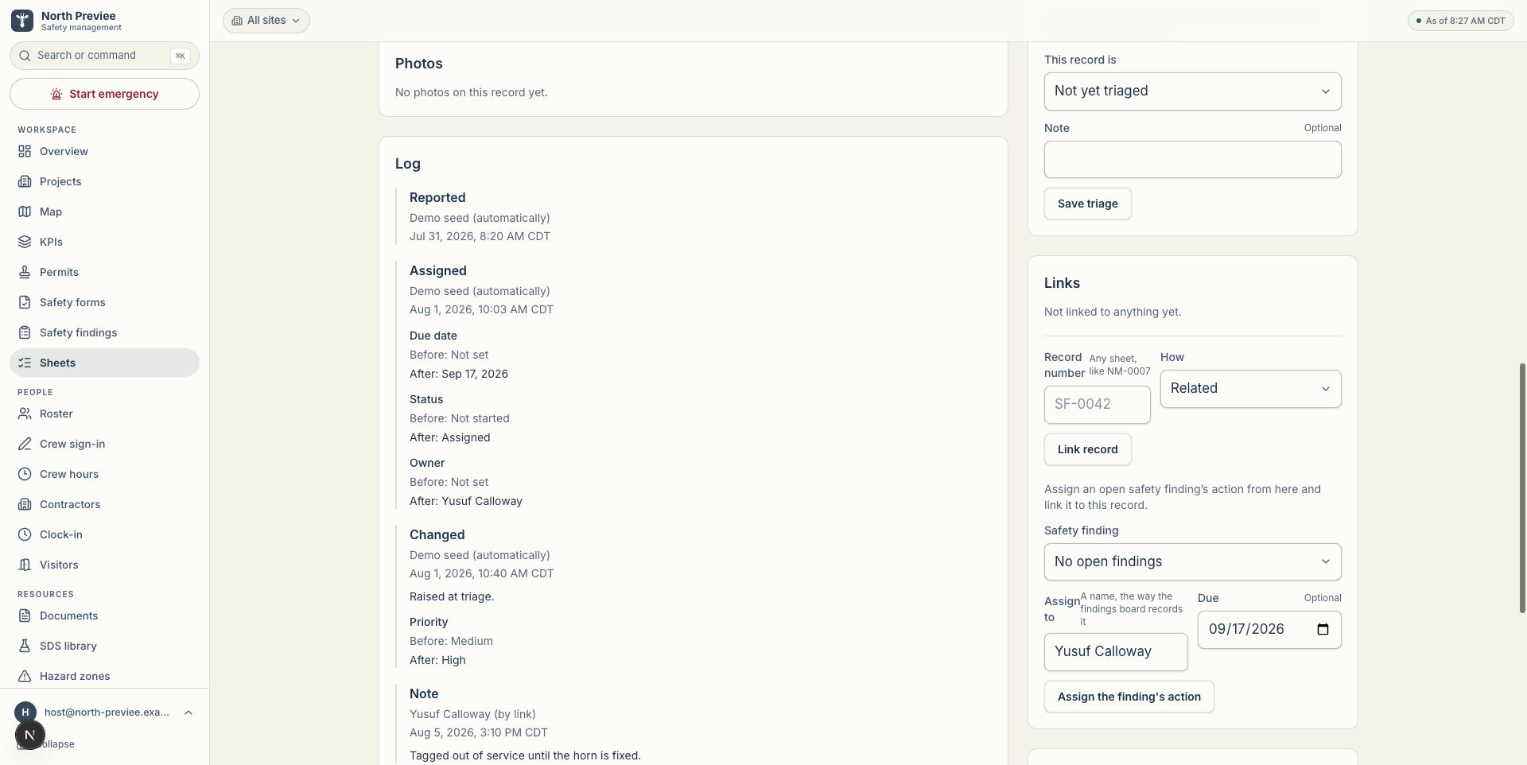1527x765 pixels.
Task: Open the 'This record is' triage dropdown
Action: click(x=1192, y=91)
